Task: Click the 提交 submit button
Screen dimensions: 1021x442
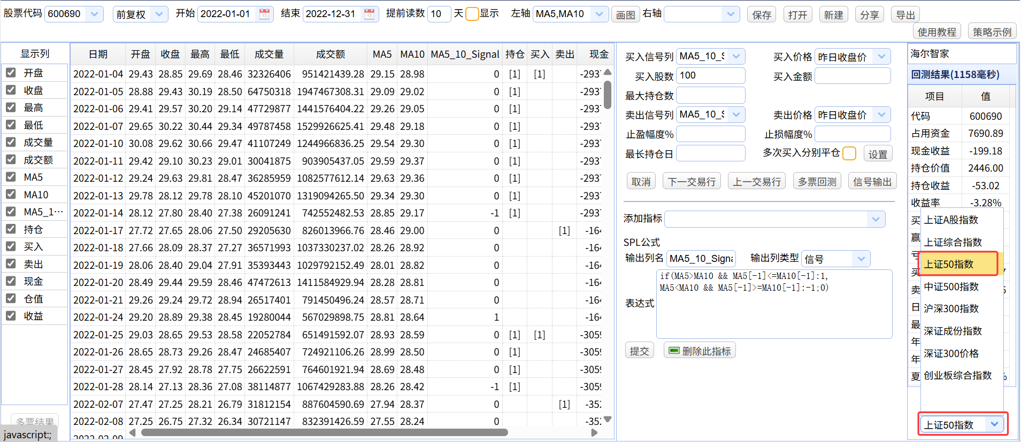Action: click(x=639, y=351)
